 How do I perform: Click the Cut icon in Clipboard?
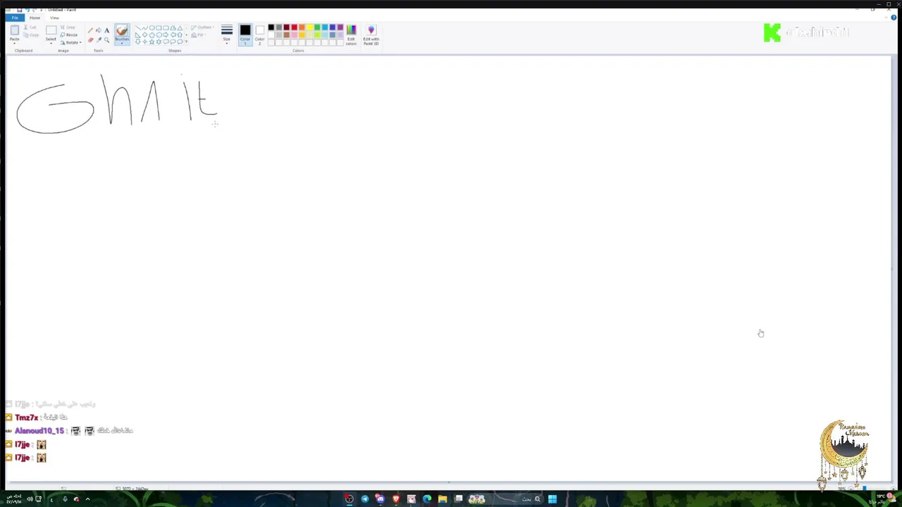click(26, 27)
